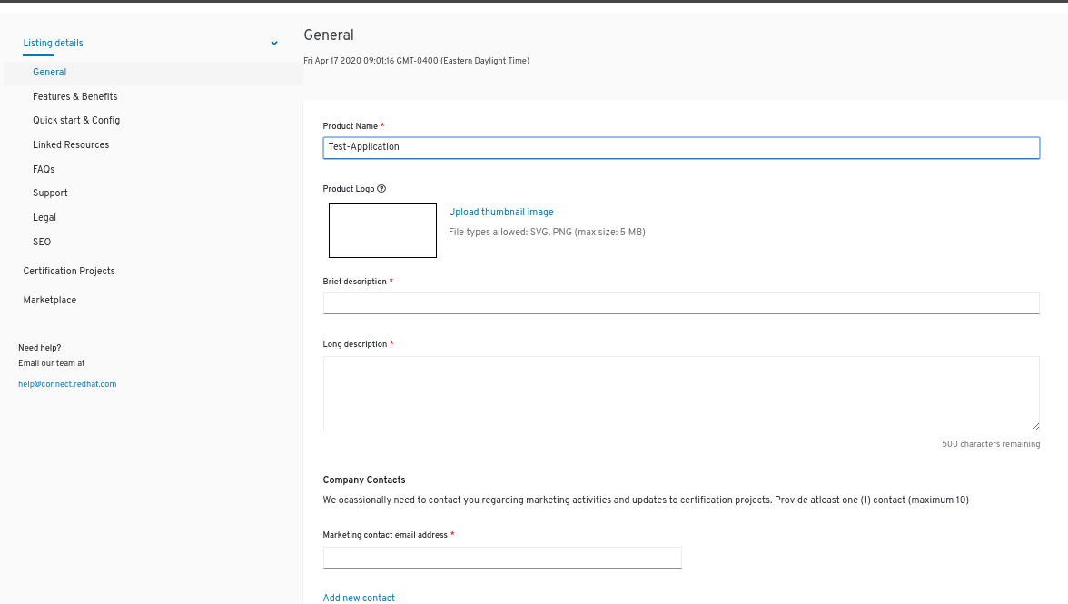
Task: Navigate to Marketplace
Action: point(50,301)
